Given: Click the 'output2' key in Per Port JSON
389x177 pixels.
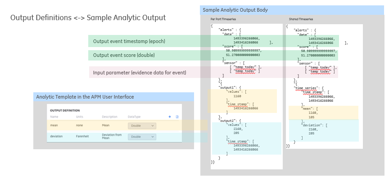Looking at the screenshot, I should pyautogui.click(x=226, y=121).
